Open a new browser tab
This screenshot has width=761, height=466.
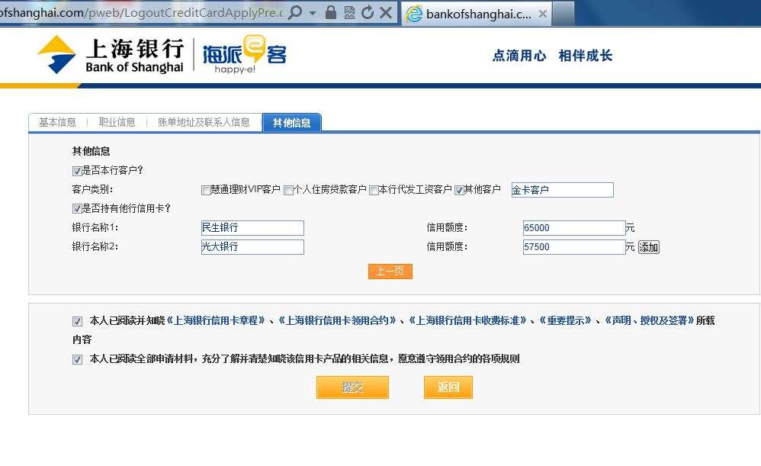point(563,13)
